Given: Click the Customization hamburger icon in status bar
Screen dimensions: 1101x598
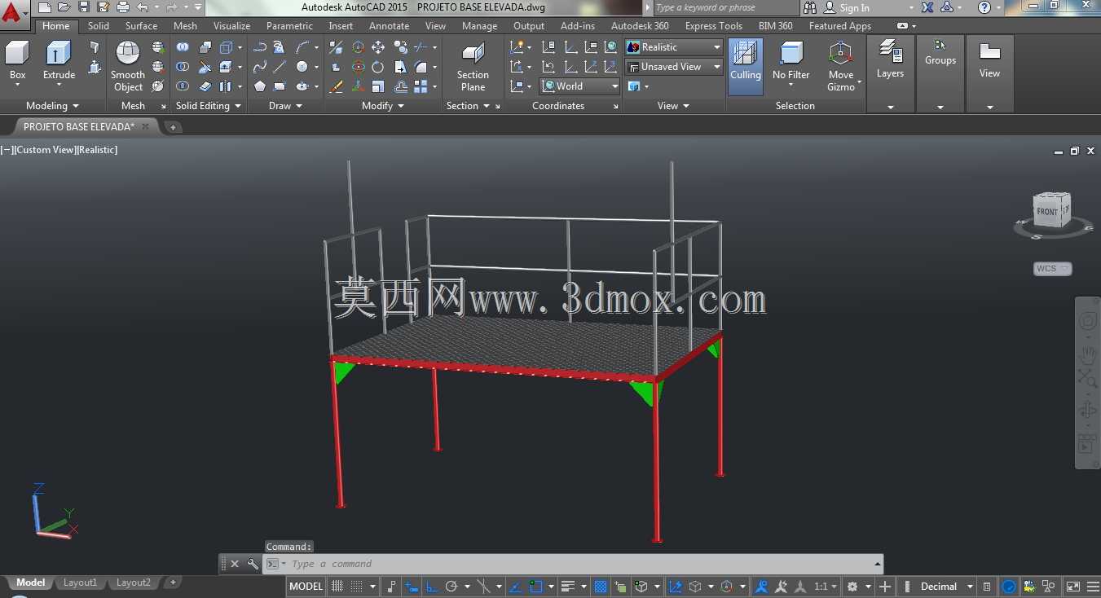Looking at the screenshot, I should click(1092, 587).
